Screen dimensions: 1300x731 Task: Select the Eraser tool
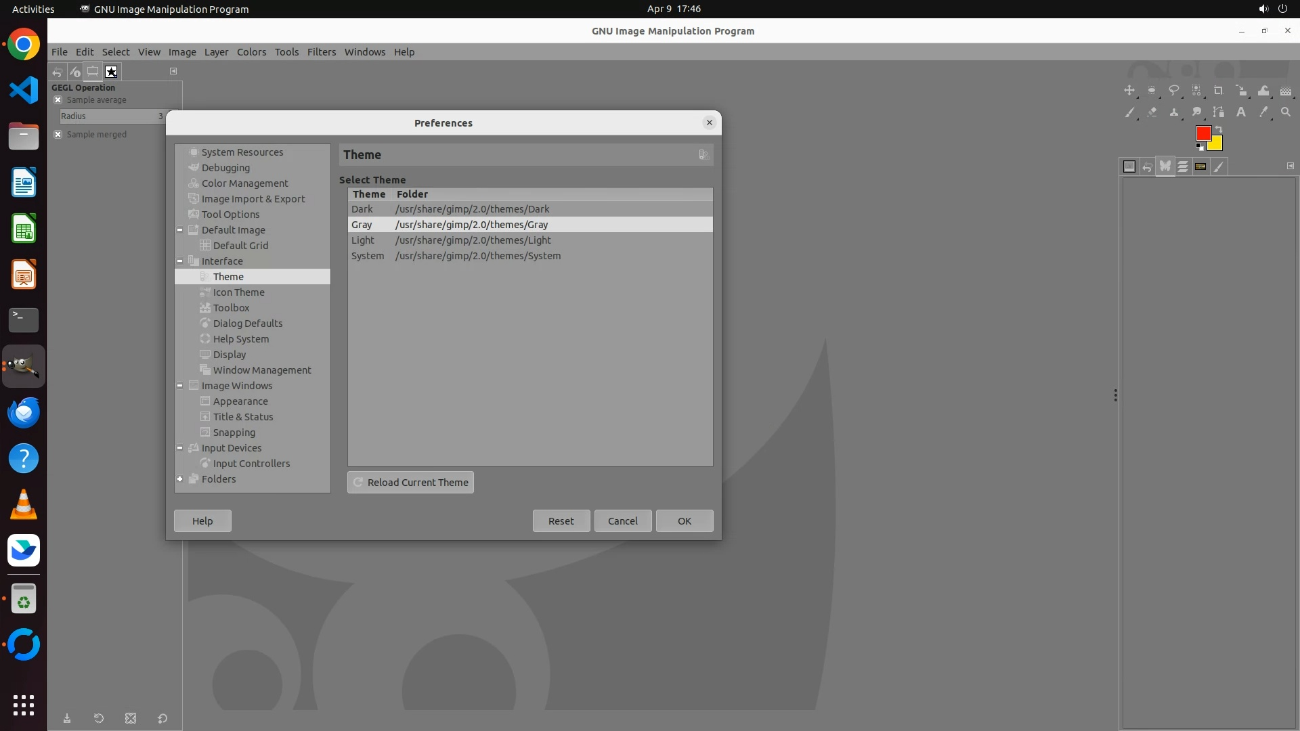coord(1152,112)
